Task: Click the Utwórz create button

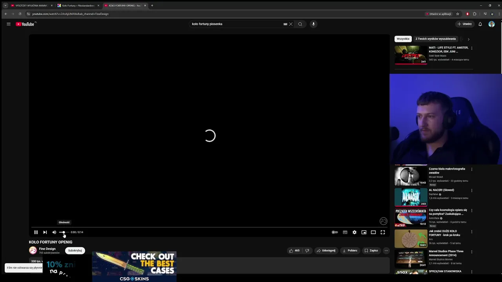Action: [x=464, y=24]
